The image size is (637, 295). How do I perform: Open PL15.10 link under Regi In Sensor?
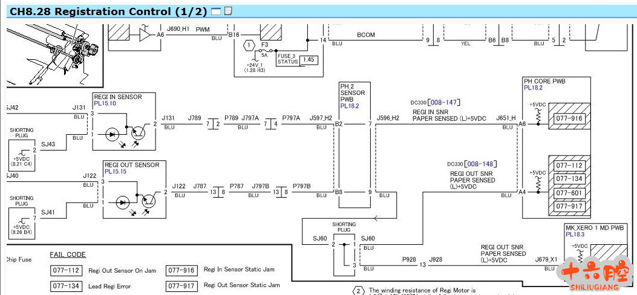tap(105, 103)
